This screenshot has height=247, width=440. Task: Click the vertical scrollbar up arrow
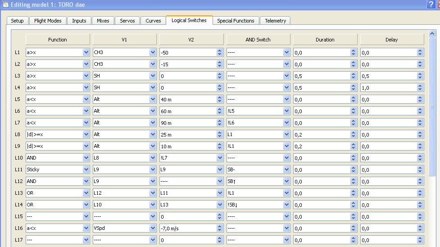433,33
